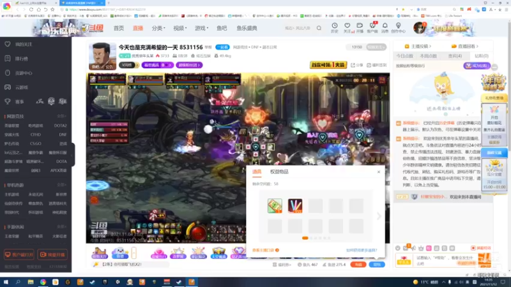Open the 关注 heart icon in header
Viewport: 511px width, 287px height.
tap(347, 26)
